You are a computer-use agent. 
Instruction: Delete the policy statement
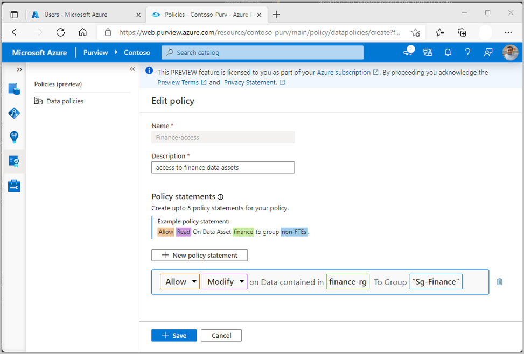click(500, 281)
